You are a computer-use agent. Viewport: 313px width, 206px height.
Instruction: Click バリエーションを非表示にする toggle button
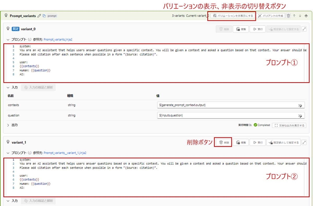233,16
